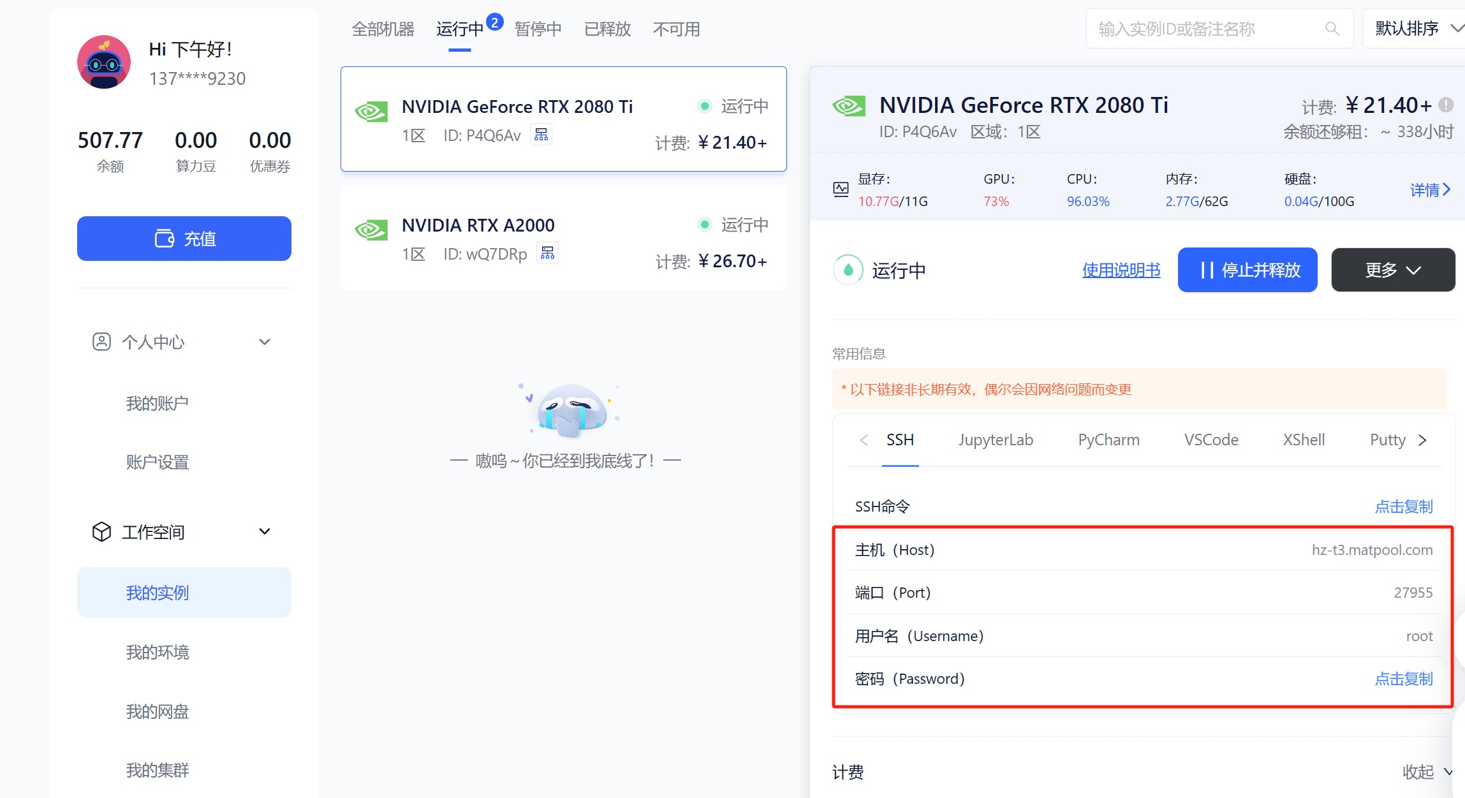The width and height of the screenshot is (1465, 798).
Task: Copy the password via 点击复制
Action: click(x=1404, y=679)
